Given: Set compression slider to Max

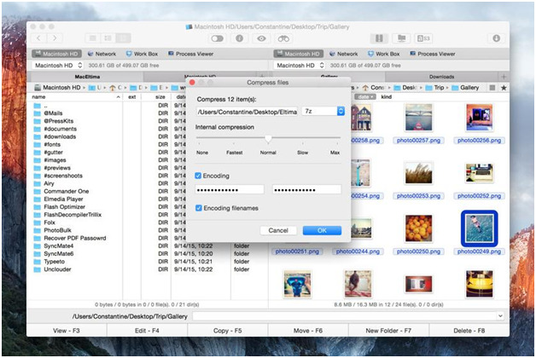Looking at the screenshot, I should click(335, 138).
